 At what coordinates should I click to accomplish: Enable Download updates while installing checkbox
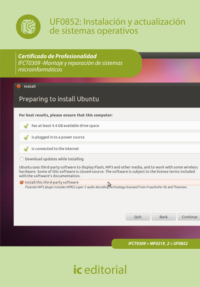tap(22, 159)
